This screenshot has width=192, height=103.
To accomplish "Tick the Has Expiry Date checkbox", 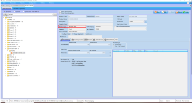I will (x=61, y=34).
